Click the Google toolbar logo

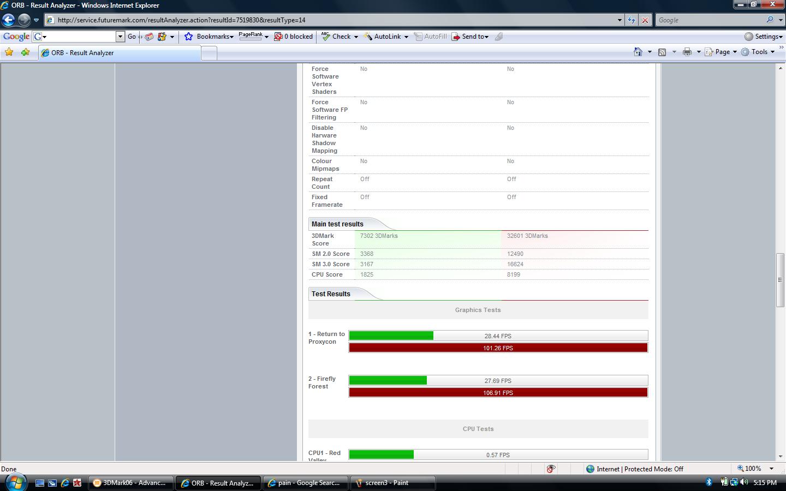click(x=16, y=37)
